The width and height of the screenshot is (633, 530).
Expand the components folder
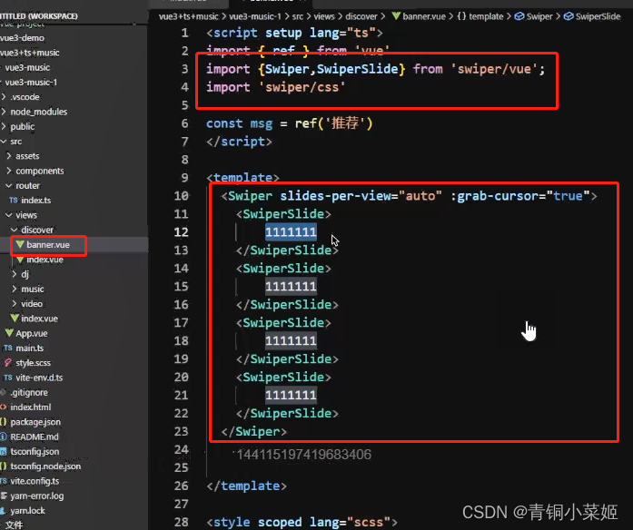[x=40, y=171]
